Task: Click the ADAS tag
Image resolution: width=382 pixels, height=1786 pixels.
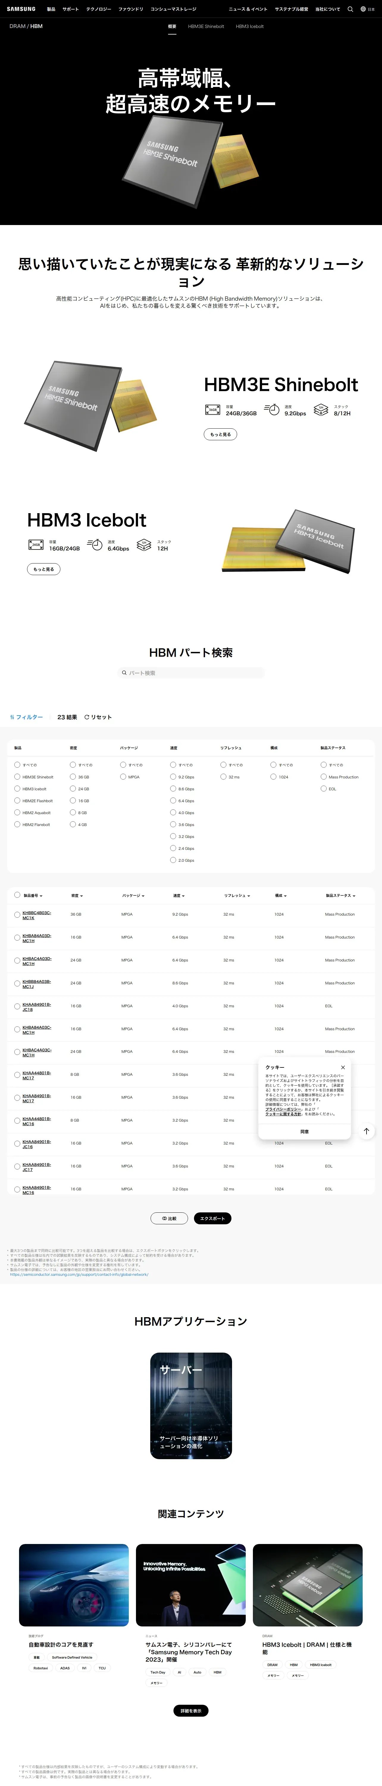Action: coord(65,1668)
